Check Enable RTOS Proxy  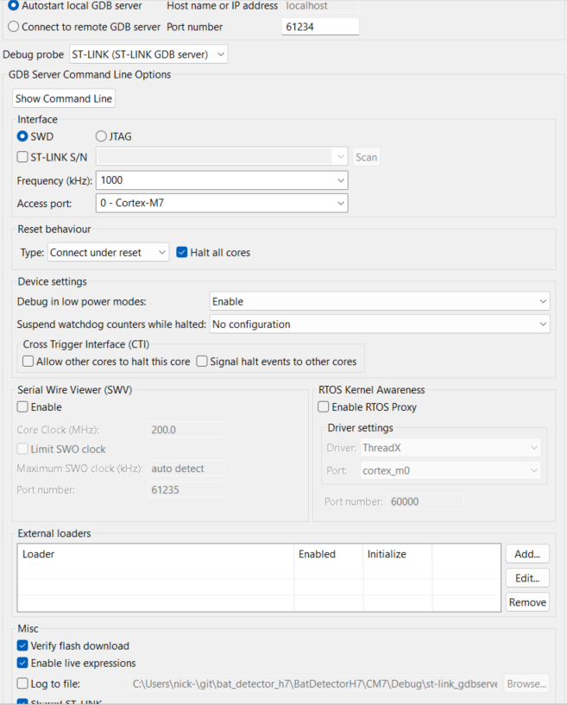tap(324, 407)
